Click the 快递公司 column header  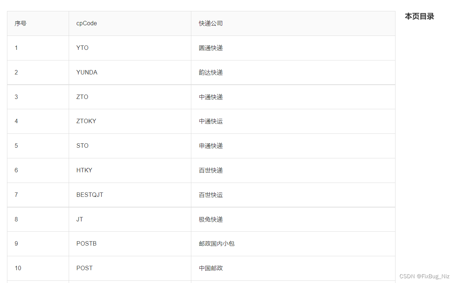click(211, 23)
